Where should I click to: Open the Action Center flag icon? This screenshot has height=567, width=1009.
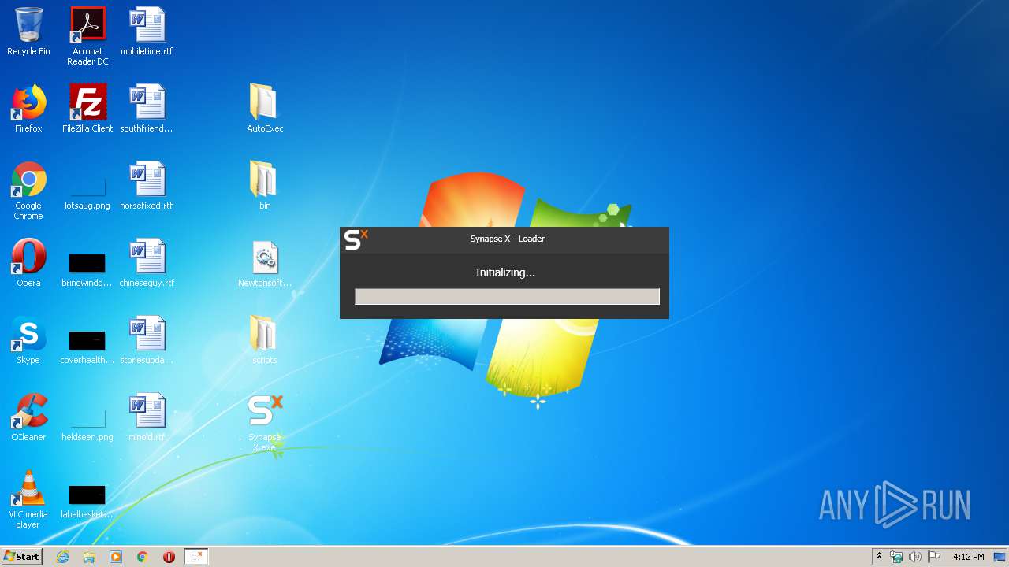click(934, 557)
